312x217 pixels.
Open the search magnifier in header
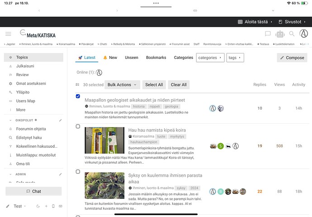(292, 34)
